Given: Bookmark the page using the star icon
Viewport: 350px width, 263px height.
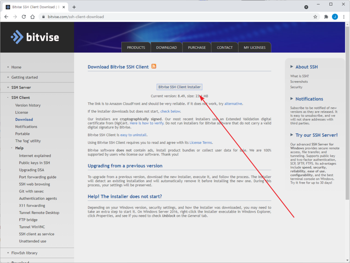Looking at the screenshot, I should (x=315, y=16).
